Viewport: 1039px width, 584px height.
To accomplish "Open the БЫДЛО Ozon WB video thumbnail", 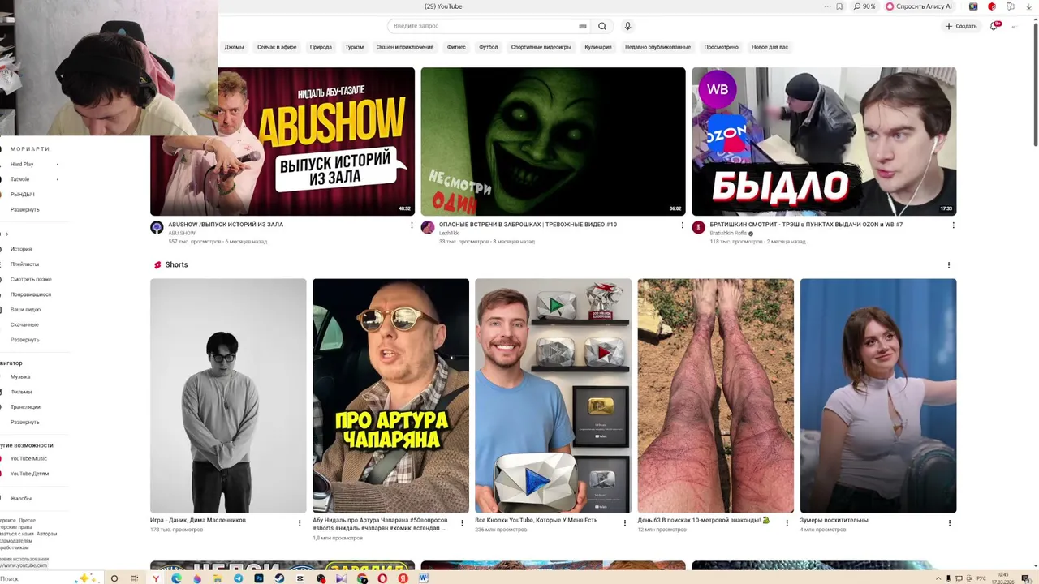I will [x=824, y=141].
